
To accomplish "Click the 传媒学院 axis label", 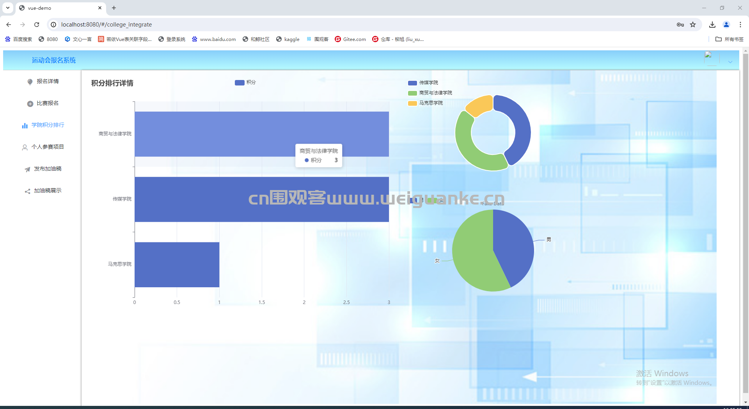I will [122, 199].
